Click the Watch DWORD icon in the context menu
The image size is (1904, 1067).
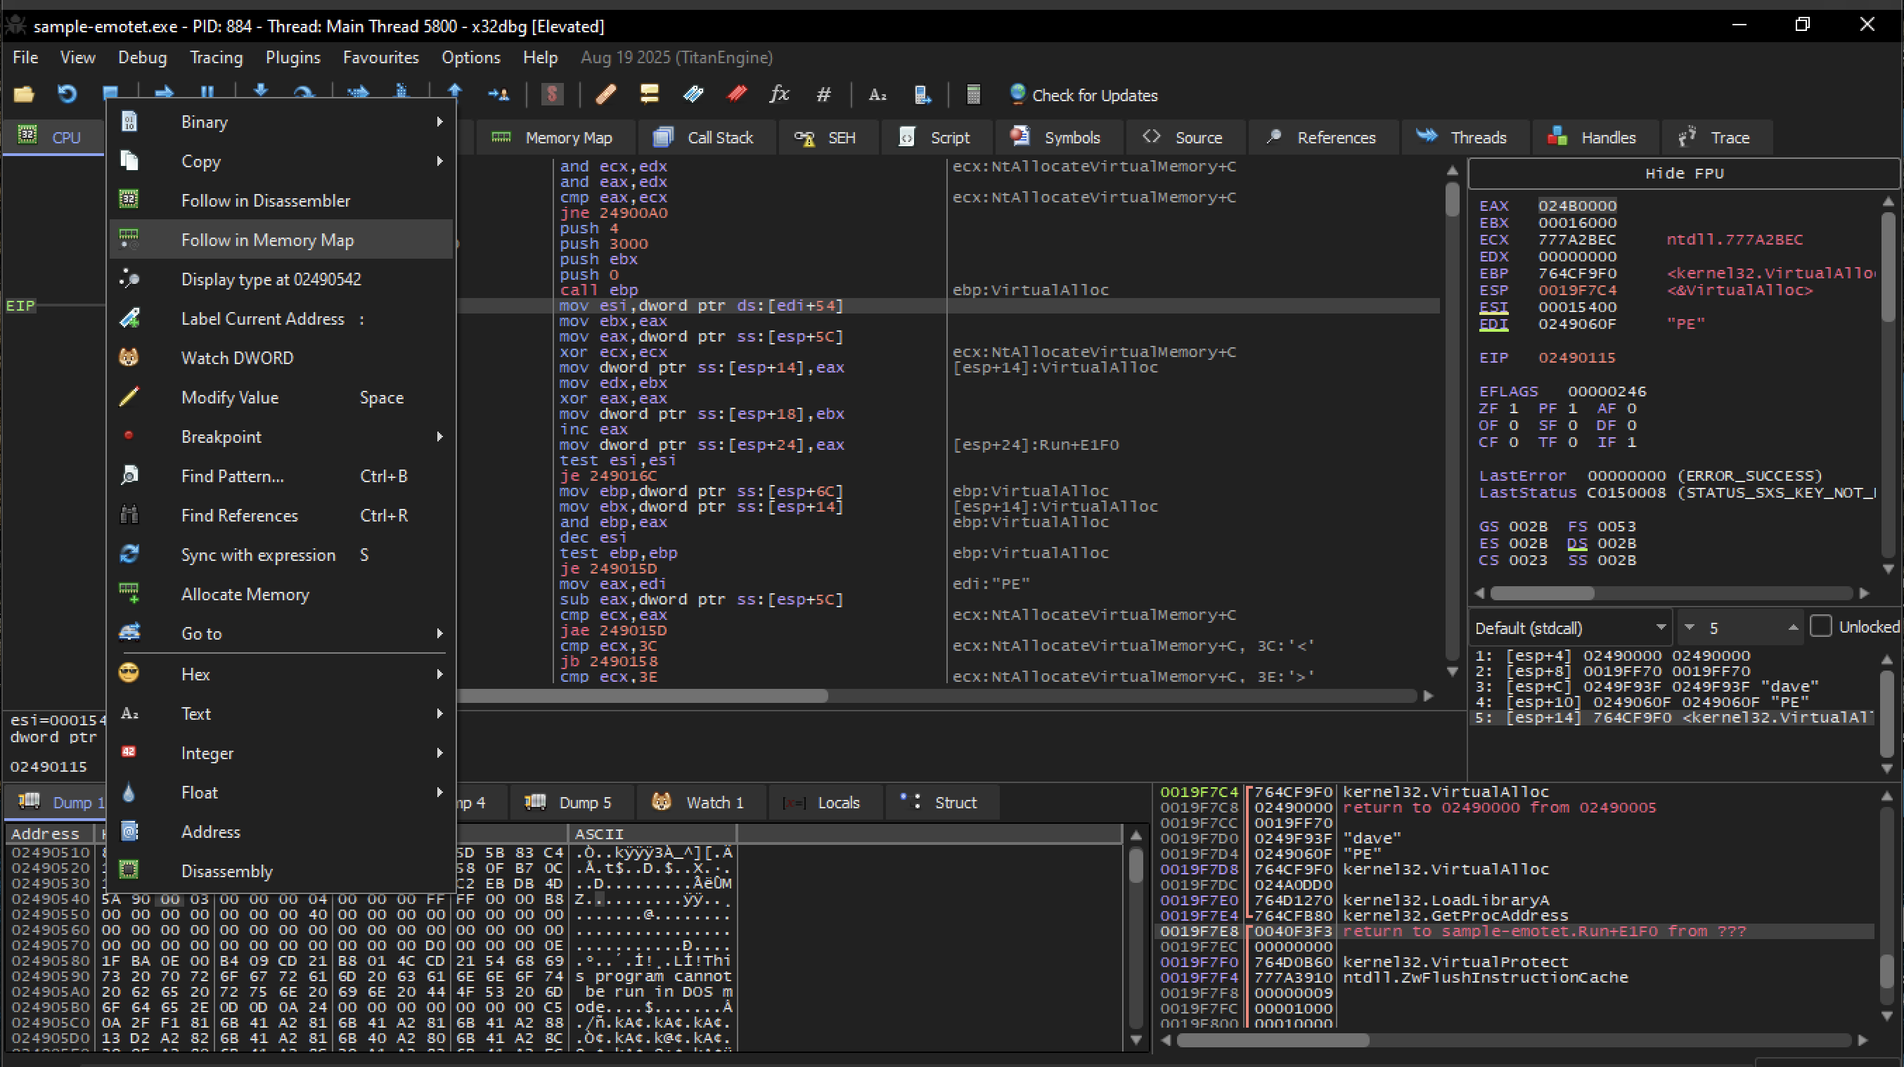[129, 358]
